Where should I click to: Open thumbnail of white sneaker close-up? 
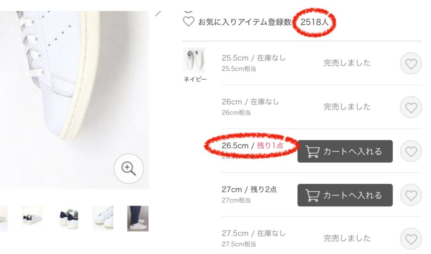tap(103, 219)
